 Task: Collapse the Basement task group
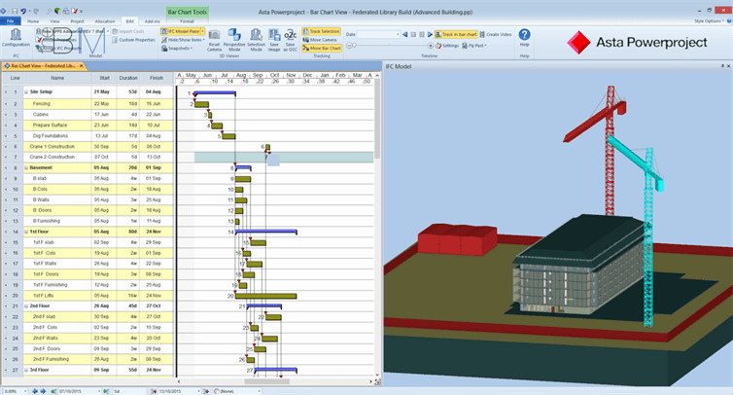point(26,167)
